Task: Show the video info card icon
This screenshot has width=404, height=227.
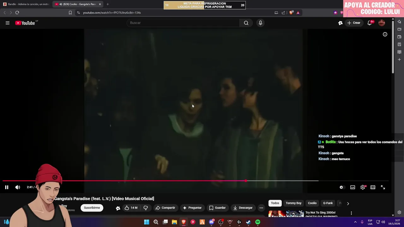Action: (x=385, y=34)
